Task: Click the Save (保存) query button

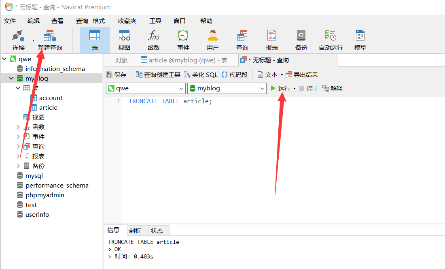Action: pyautogui.click(x=116, y=75)
